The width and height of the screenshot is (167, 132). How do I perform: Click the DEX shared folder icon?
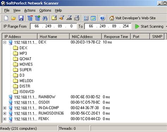[x=16, y=48]
